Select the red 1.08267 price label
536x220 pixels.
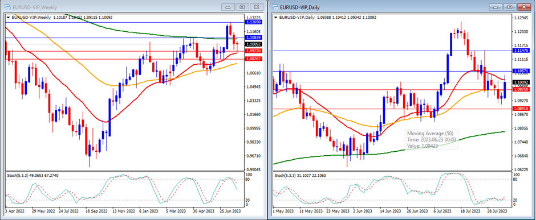253,59
